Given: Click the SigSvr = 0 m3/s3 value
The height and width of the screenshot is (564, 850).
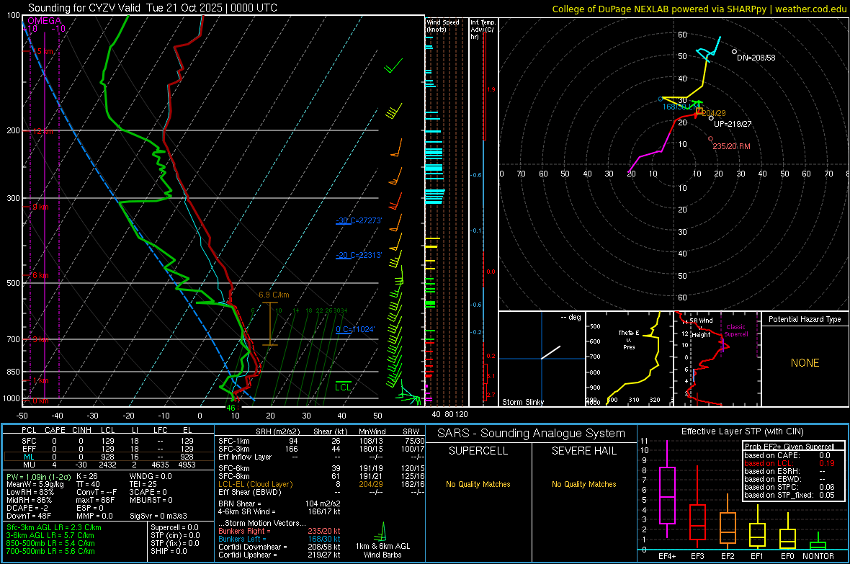Looking at the screenshot, I should point(158,516).
